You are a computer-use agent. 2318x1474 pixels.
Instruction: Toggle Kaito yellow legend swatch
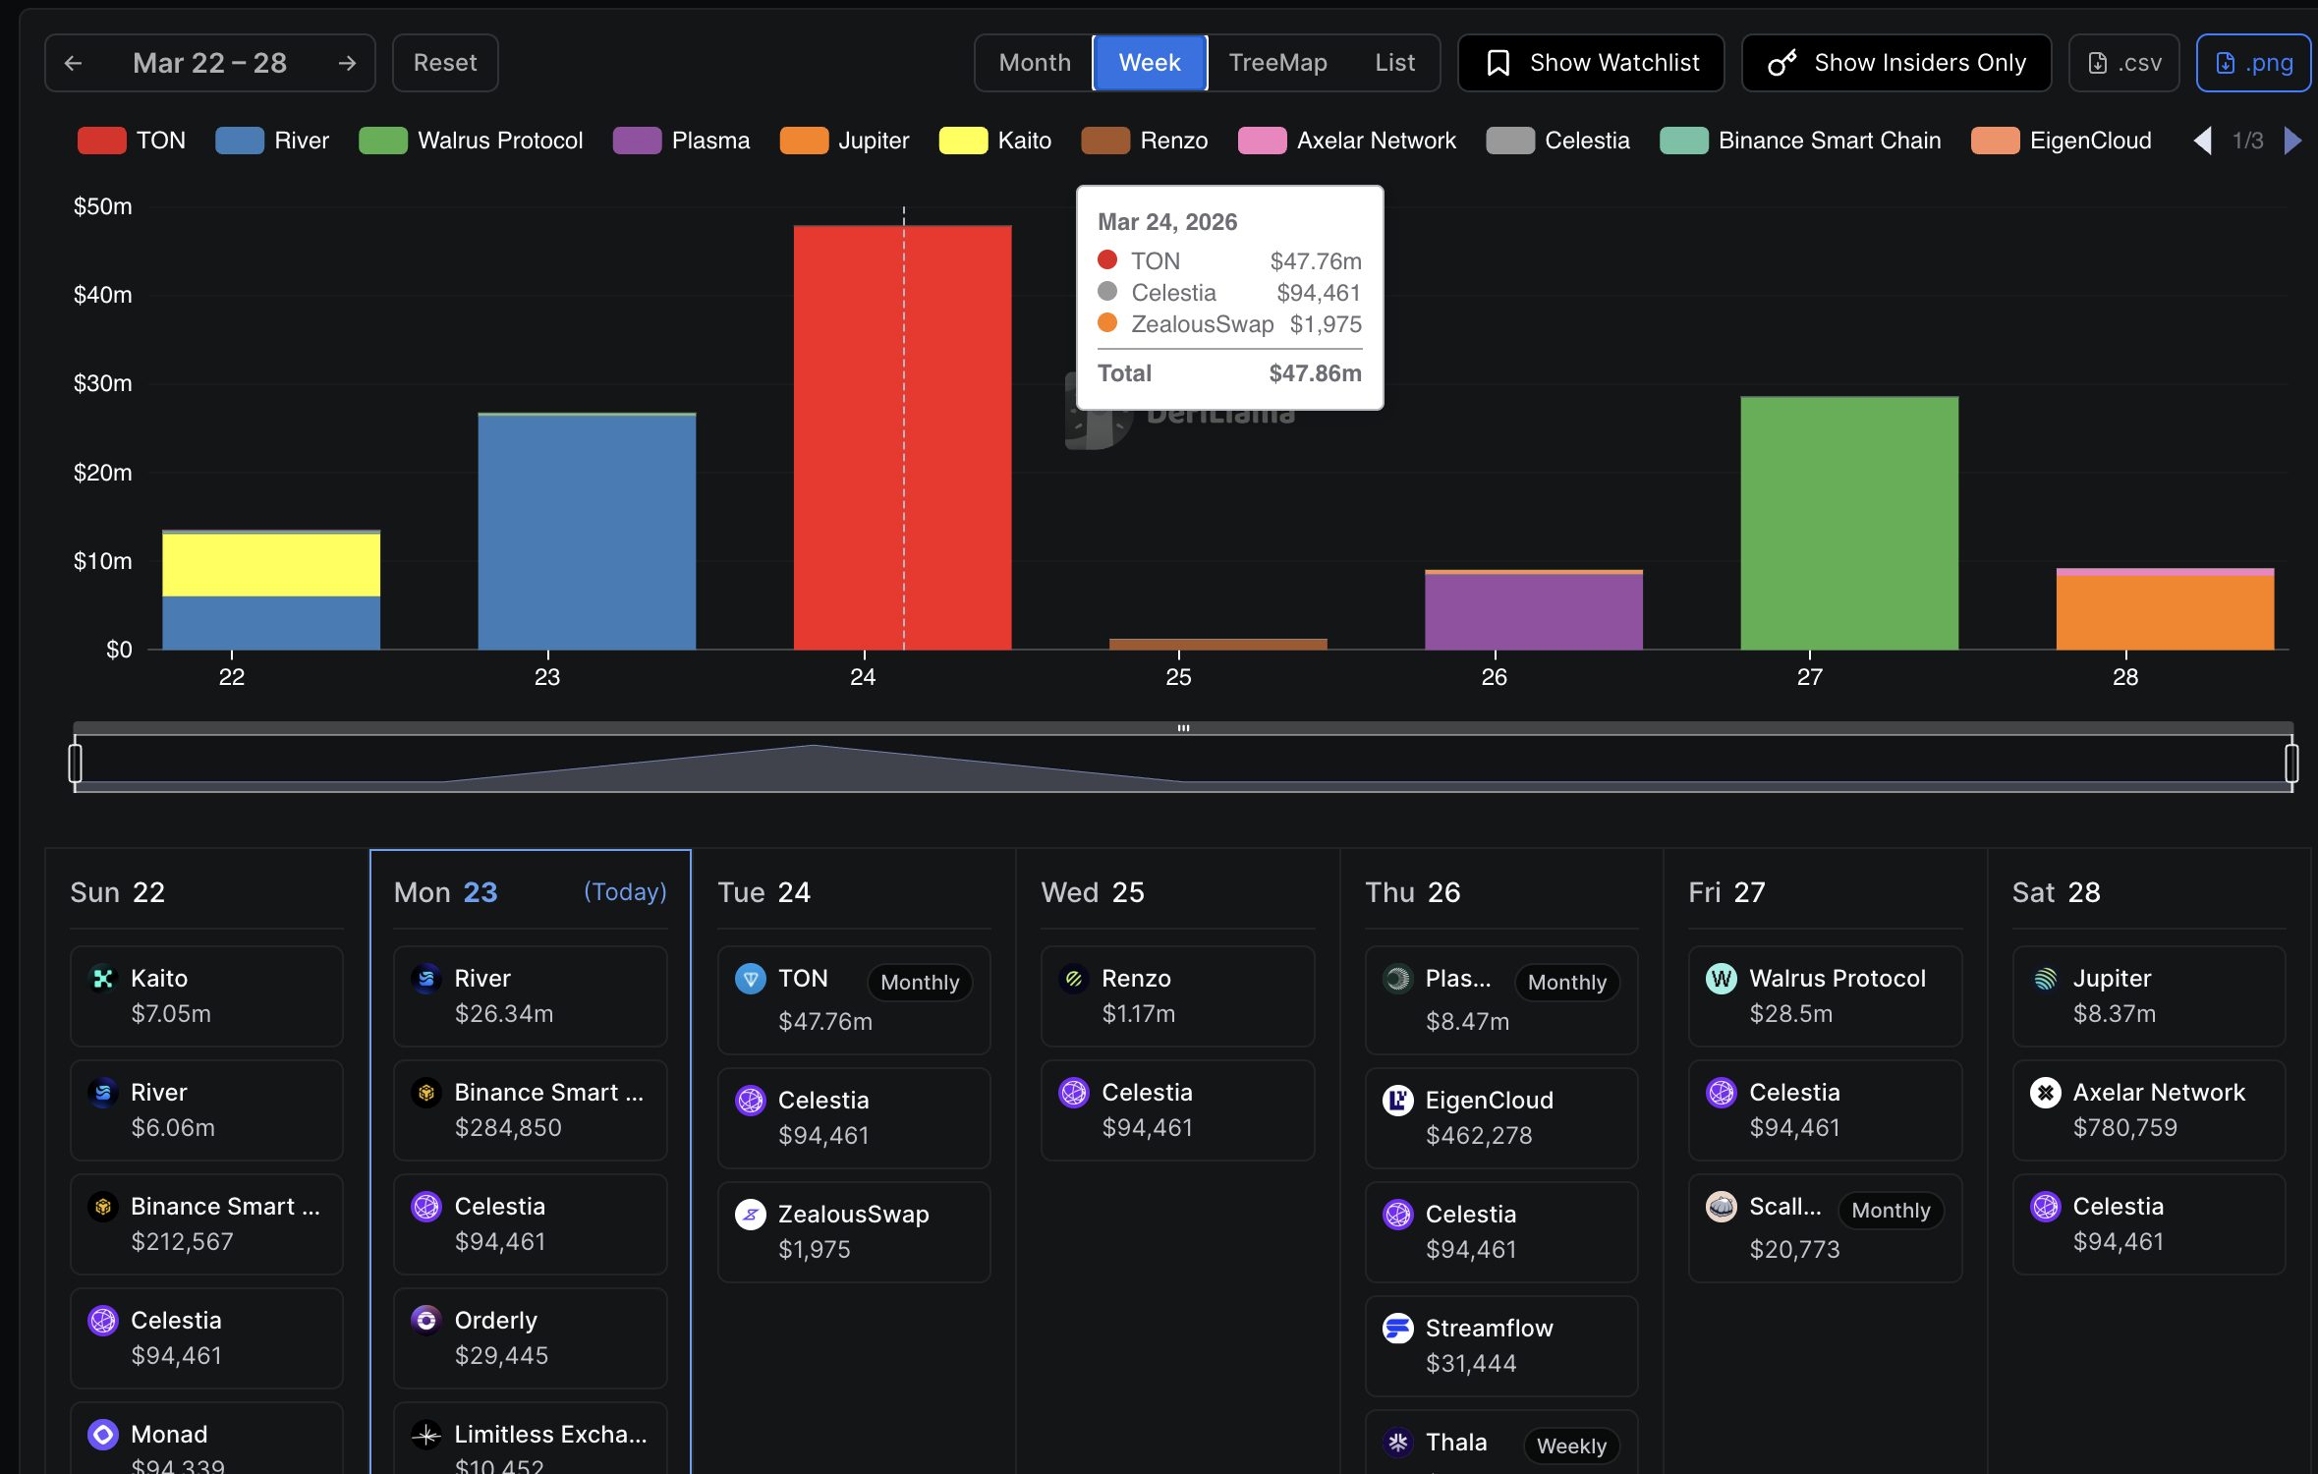tap(963, 141)
